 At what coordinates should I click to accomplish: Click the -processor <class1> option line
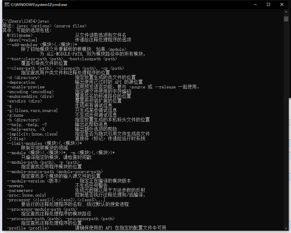(56, 200)
